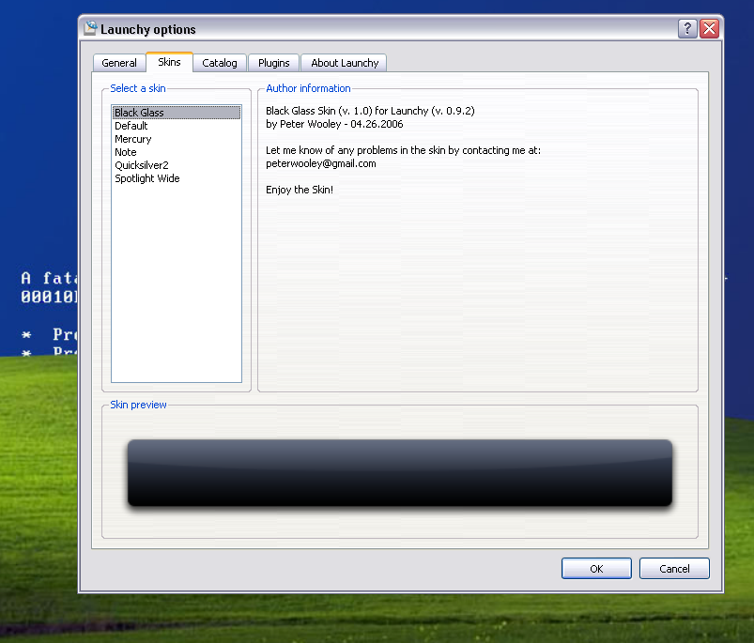Close the Launchy options window

tap(709, 29)
